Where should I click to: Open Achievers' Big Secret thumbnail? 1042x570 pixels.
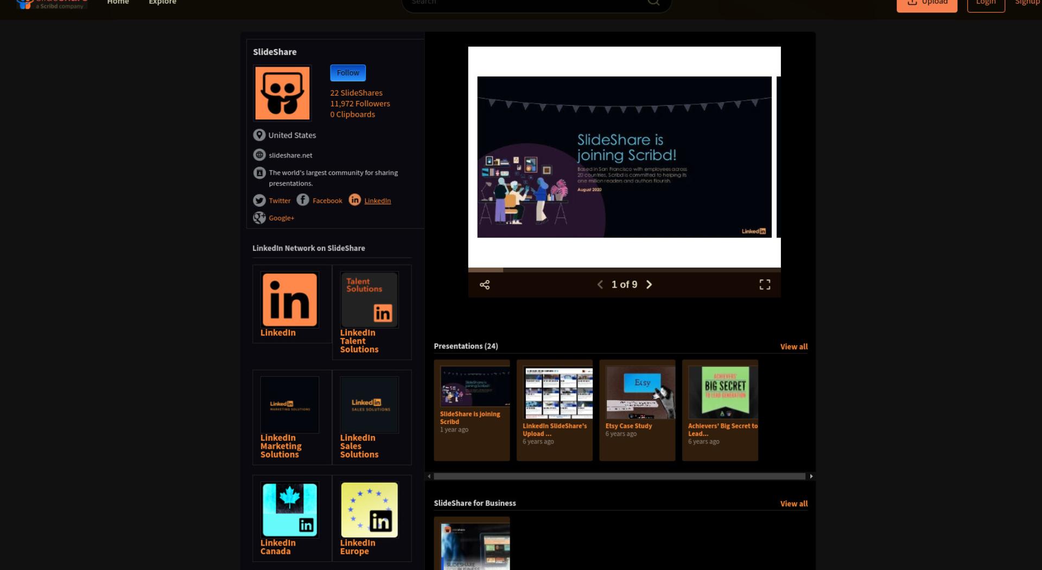click(723, 392)
